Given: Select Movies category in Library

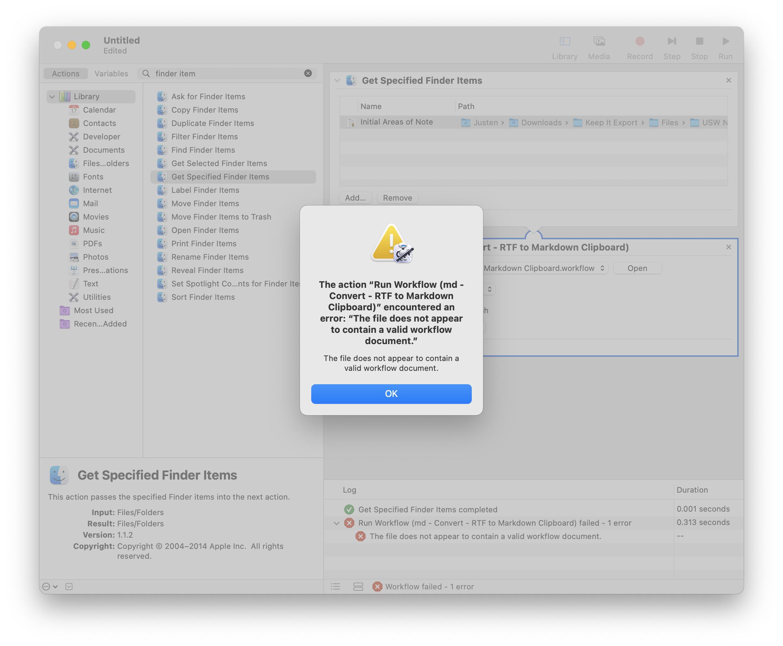Looking at the screenshot, I should (96, 217).
